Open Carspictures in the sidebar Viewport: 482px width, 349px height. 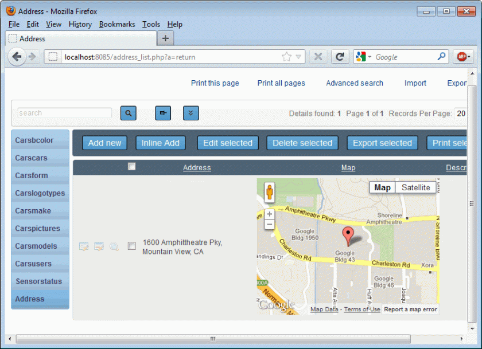40,229
